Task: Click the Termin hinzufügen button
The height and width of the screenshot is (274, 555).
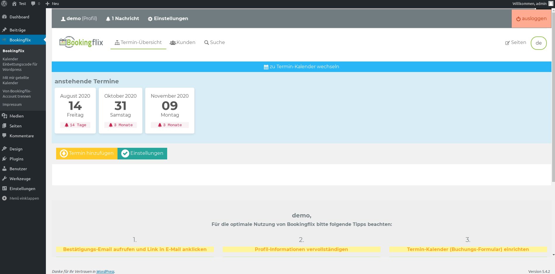Action: 87,153
